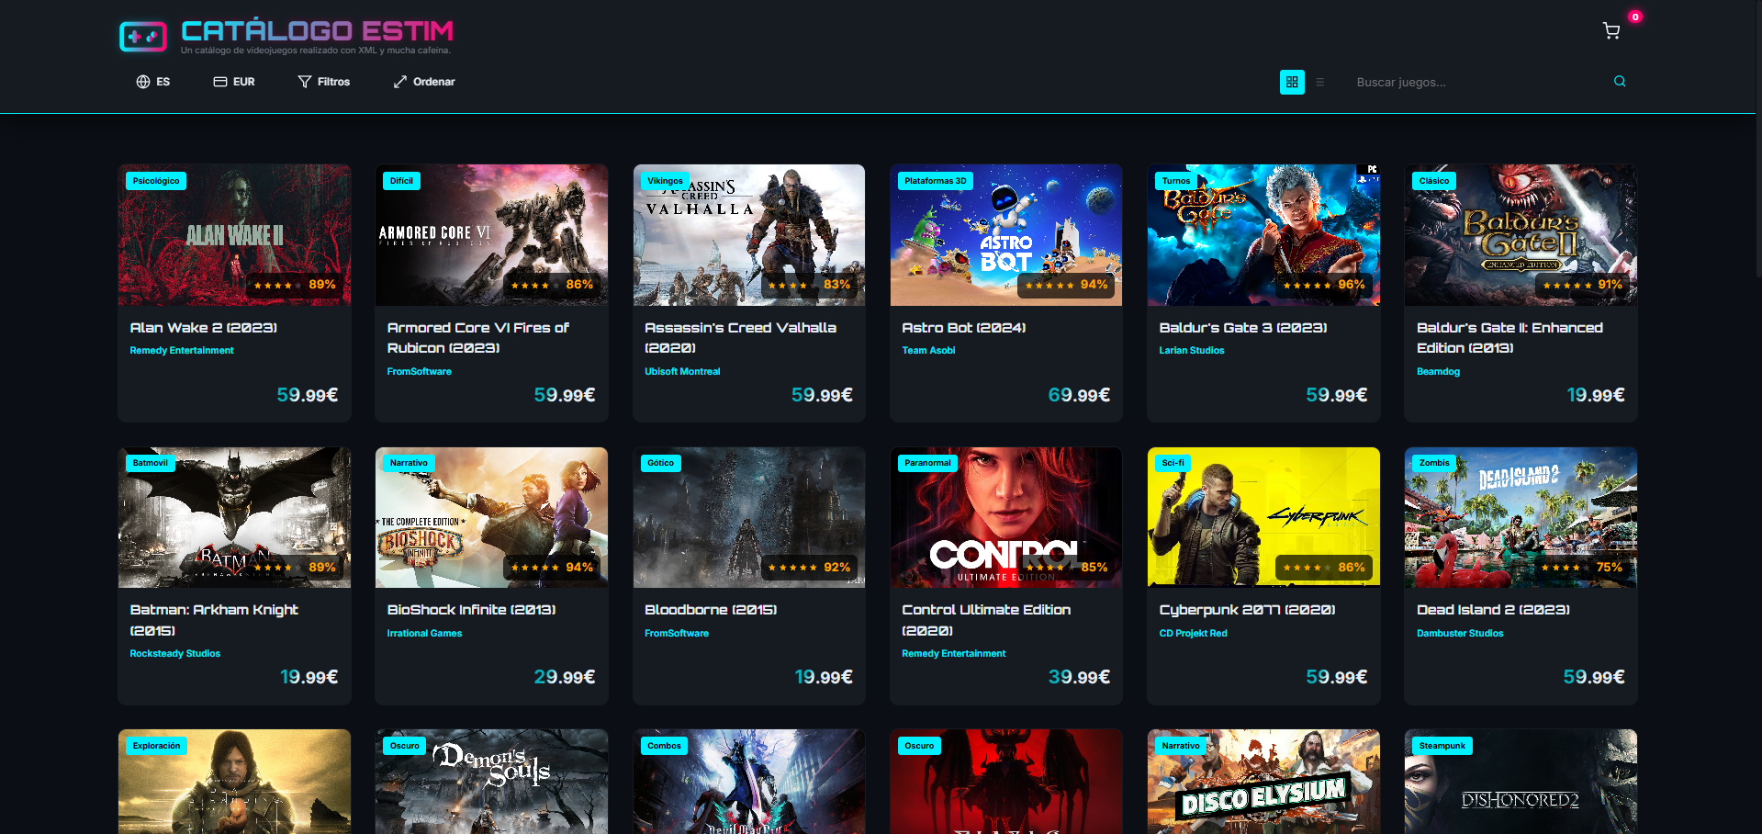Switch to list view

point(1320,82)
